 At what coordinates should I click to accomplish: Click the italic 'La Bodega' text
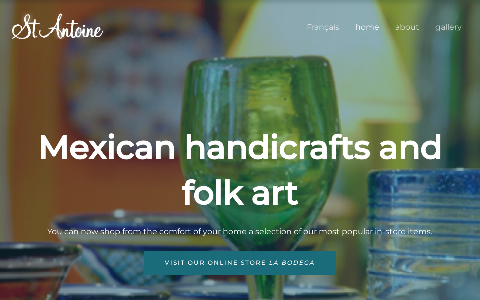(292, 263)
